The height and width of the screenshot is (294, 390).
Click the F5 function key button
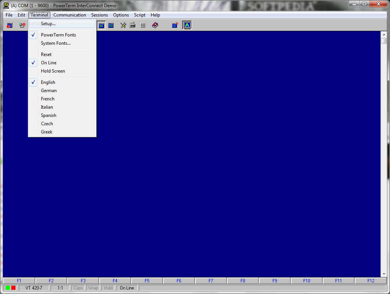click(147, 281)
